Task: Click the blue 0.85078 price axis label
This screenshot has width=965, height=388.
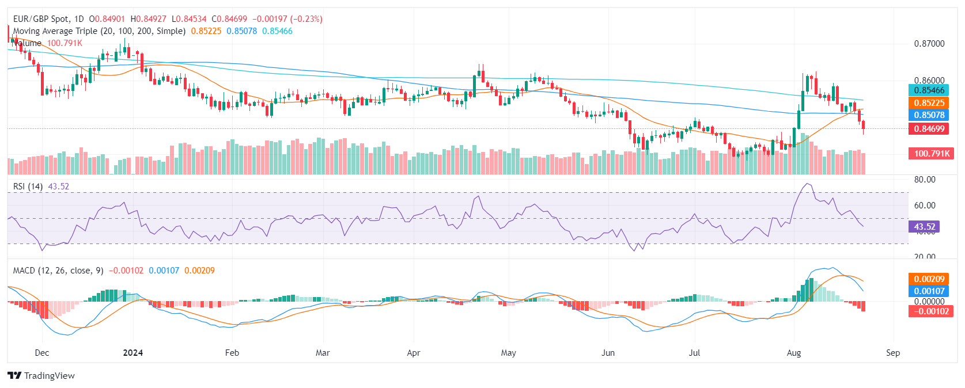Action: pyautogui.click(x=929, y=115)
